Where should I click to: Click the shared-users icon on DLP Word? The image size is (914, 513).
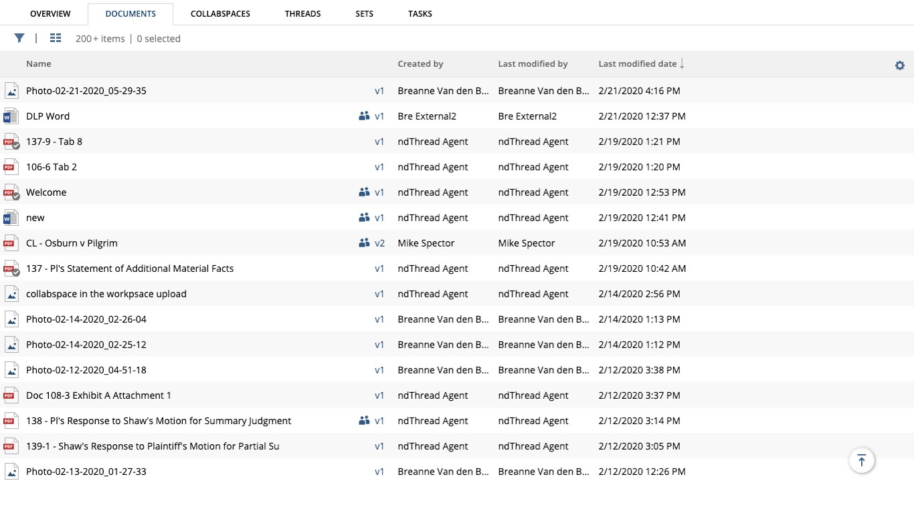coord(364,116)
